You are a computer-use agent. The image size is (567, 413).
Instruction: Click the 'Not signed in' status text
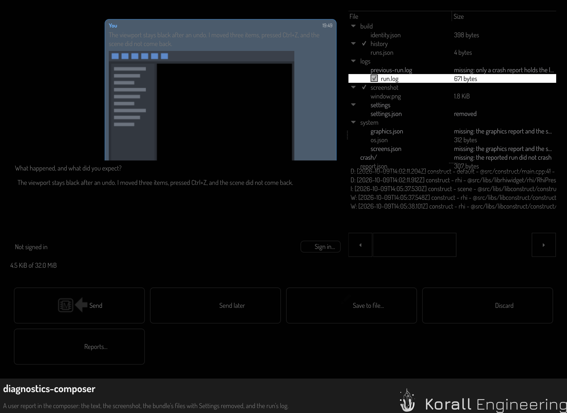pyautogui.click(x=31, y=247)
